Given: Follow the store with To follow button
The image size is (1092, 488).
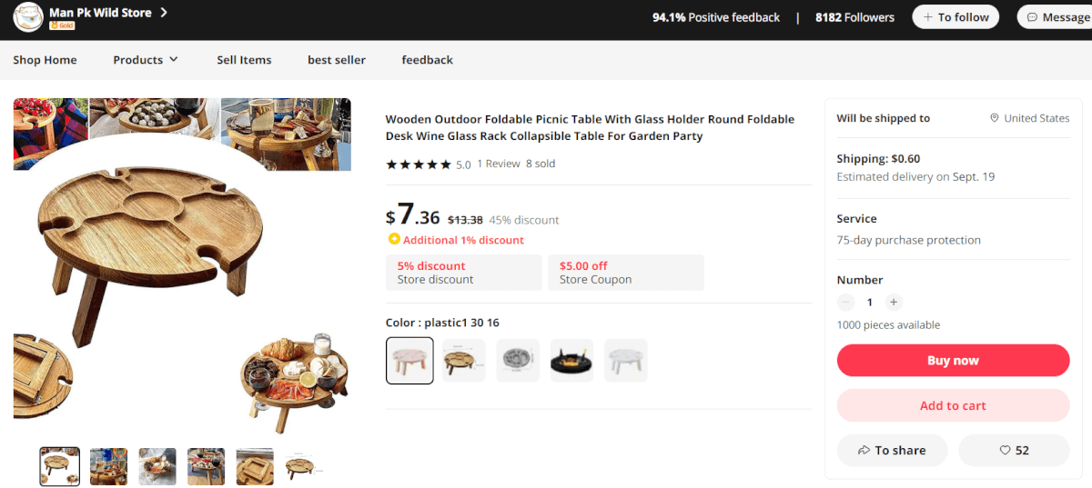Looking at the screenshot, I should (955, 17).
